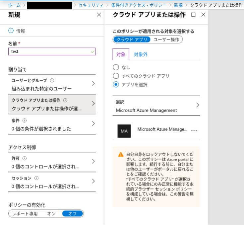Expand 許可 row chevron

[93, 161]
